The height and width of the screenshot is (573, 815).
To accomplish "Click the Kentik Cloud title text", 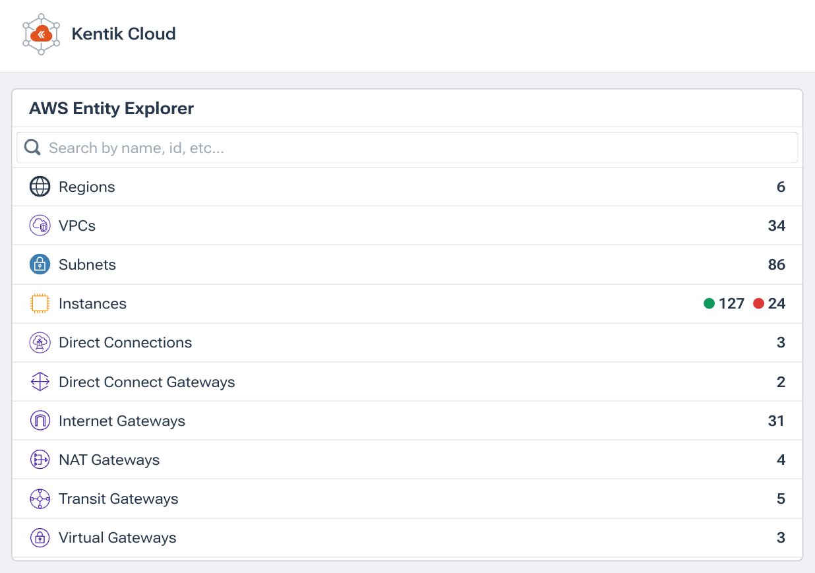I will click(x=123, y=34).
